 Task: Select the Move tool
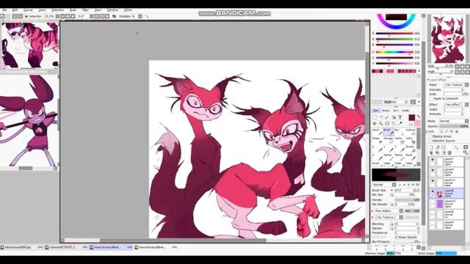tap(375, 124)
